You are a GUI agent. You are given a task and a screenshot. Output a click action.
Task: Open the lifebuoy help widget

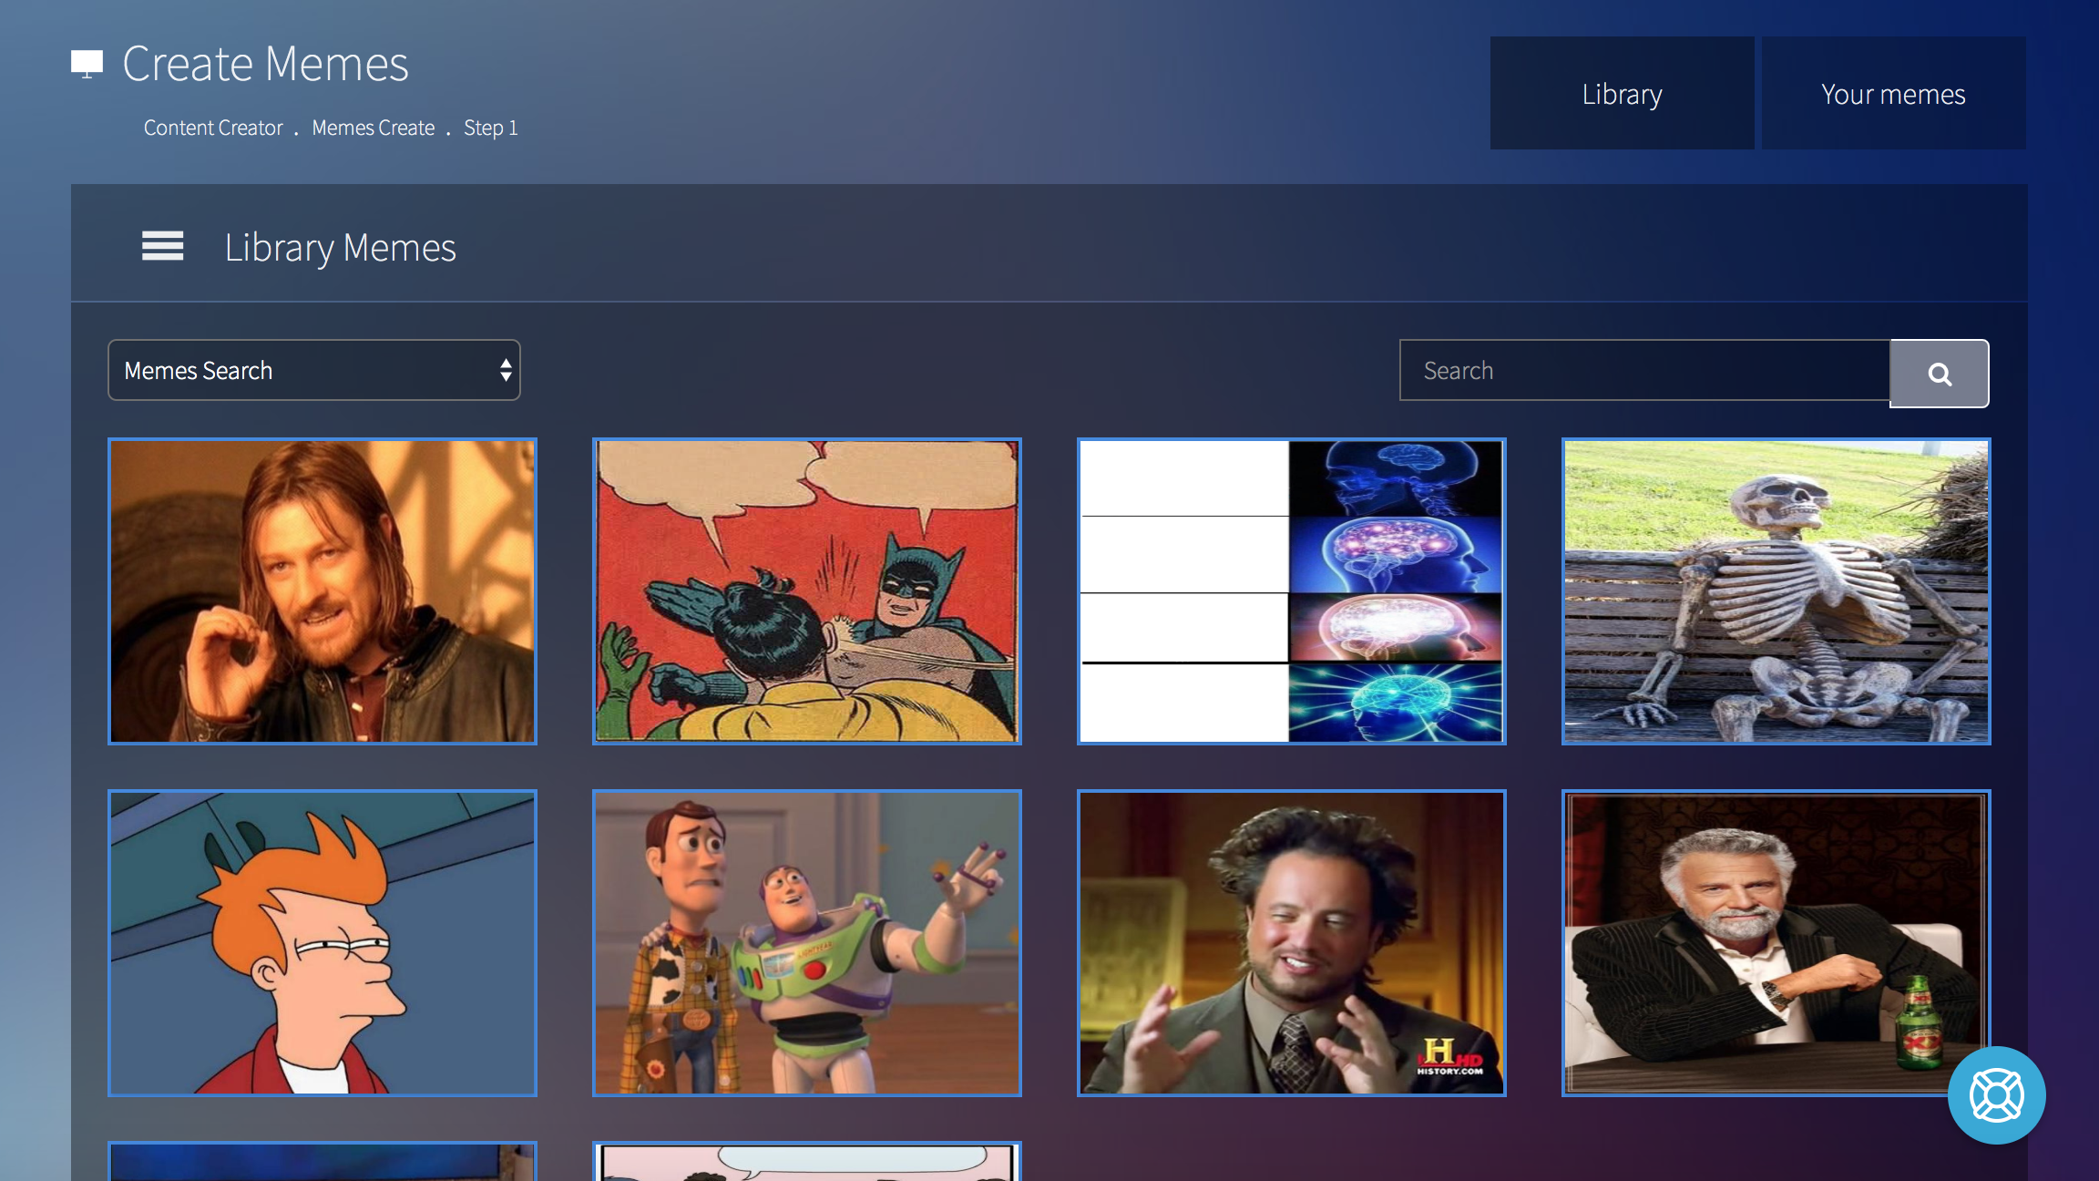pos(1996,1094)
